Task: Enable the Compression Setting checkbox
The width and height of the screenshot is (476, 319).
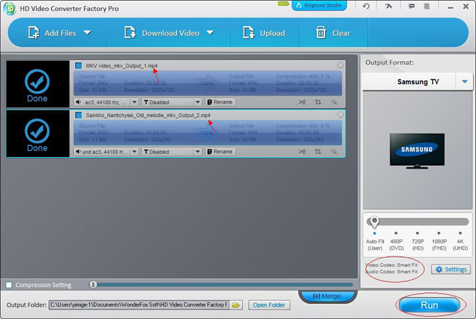Action: coord(9,285)
